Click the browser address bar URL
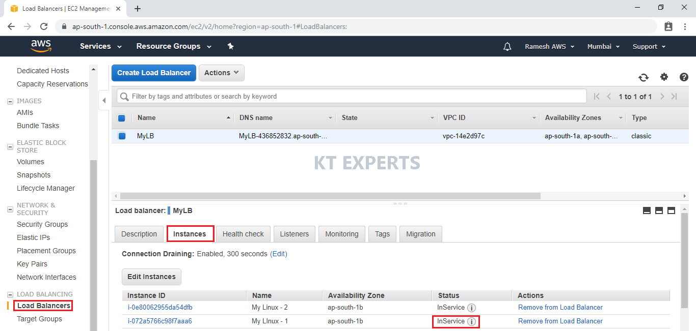696x331 pixels. (x=209, y=26)
